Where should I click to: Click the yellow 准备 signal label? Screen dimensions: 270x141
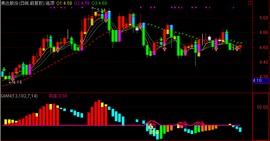pyautogui.click(x=155, y=132)
